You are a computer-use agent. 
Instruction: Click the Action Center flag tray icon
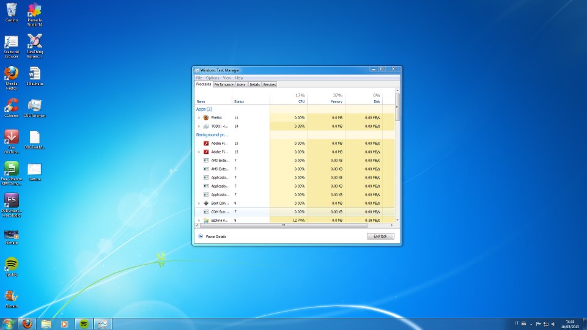coord(538,324)
